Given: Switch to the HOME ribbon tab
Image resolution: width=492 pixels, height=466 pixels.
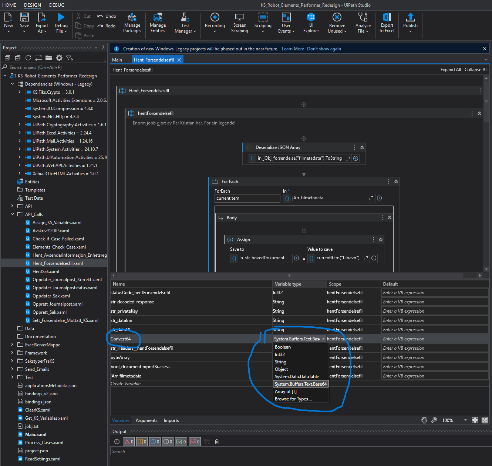Looking at the screenshot, I should [9, 5].
